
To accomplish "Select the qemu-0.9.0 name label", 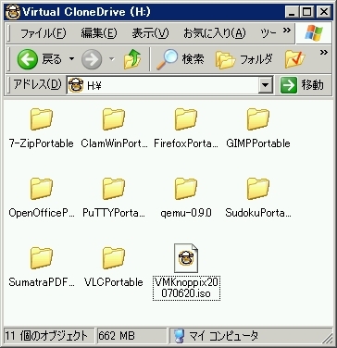I will pos(186,213).
